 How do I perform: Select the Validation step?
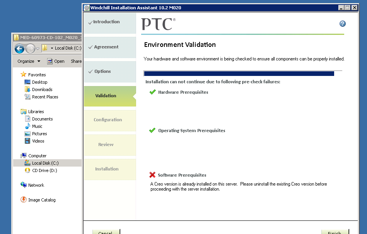[x=110, y=96]
